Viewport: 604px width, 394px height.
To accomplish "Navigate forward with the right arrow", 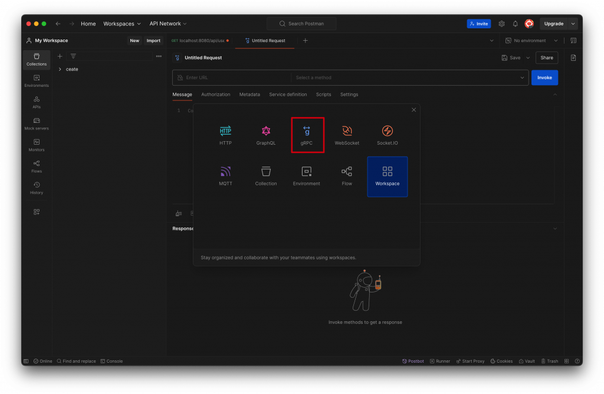I will pos(71,24).
